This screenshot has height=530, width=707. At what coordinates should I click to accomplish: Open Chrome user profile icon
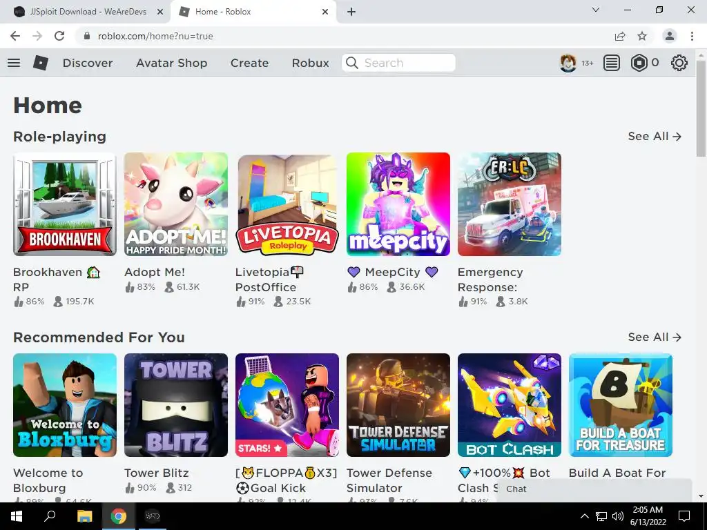tap(670, 36)
